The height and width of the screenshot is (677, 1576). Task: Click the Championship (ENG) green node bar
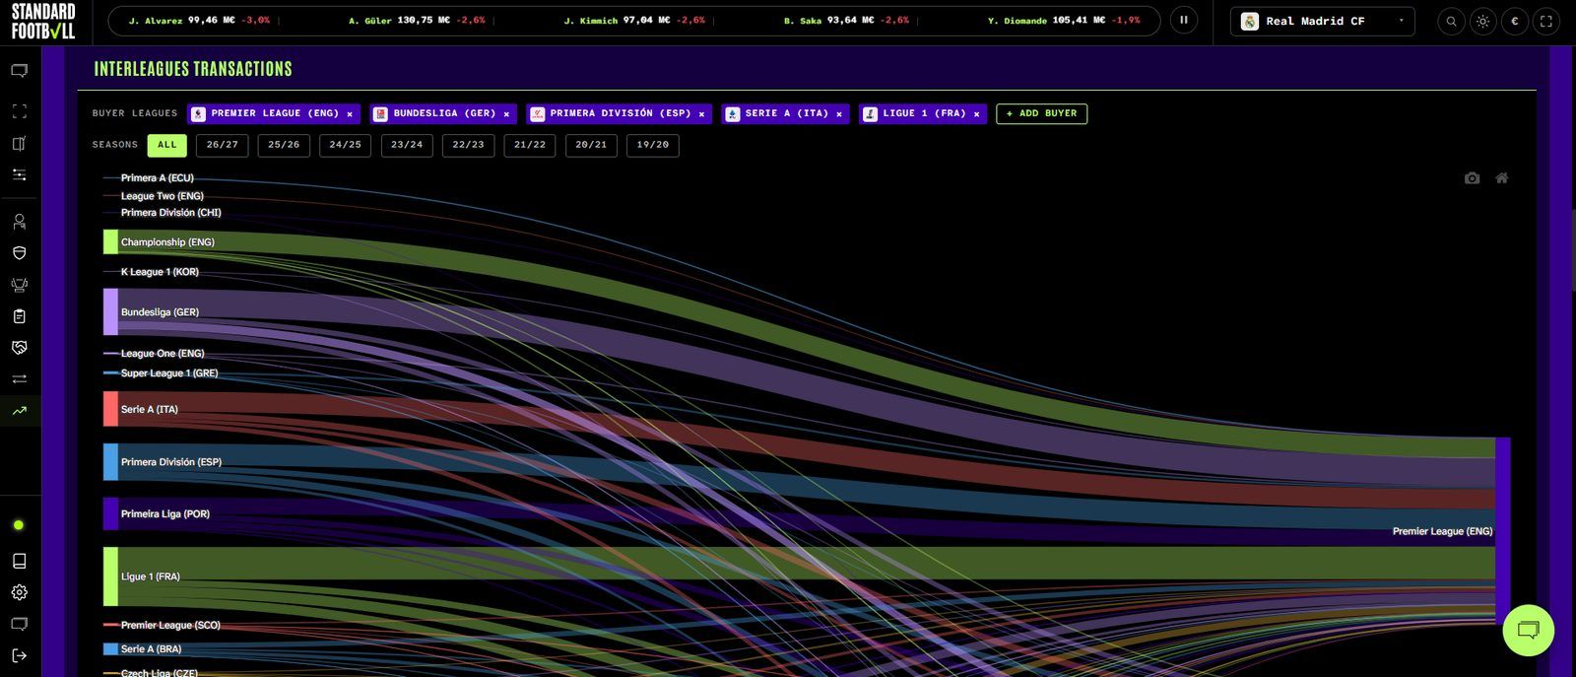110,241
